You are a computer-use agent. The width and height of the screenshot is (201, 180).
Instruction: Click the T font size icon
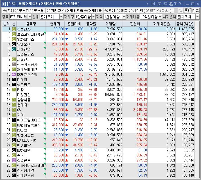point(175,4)
